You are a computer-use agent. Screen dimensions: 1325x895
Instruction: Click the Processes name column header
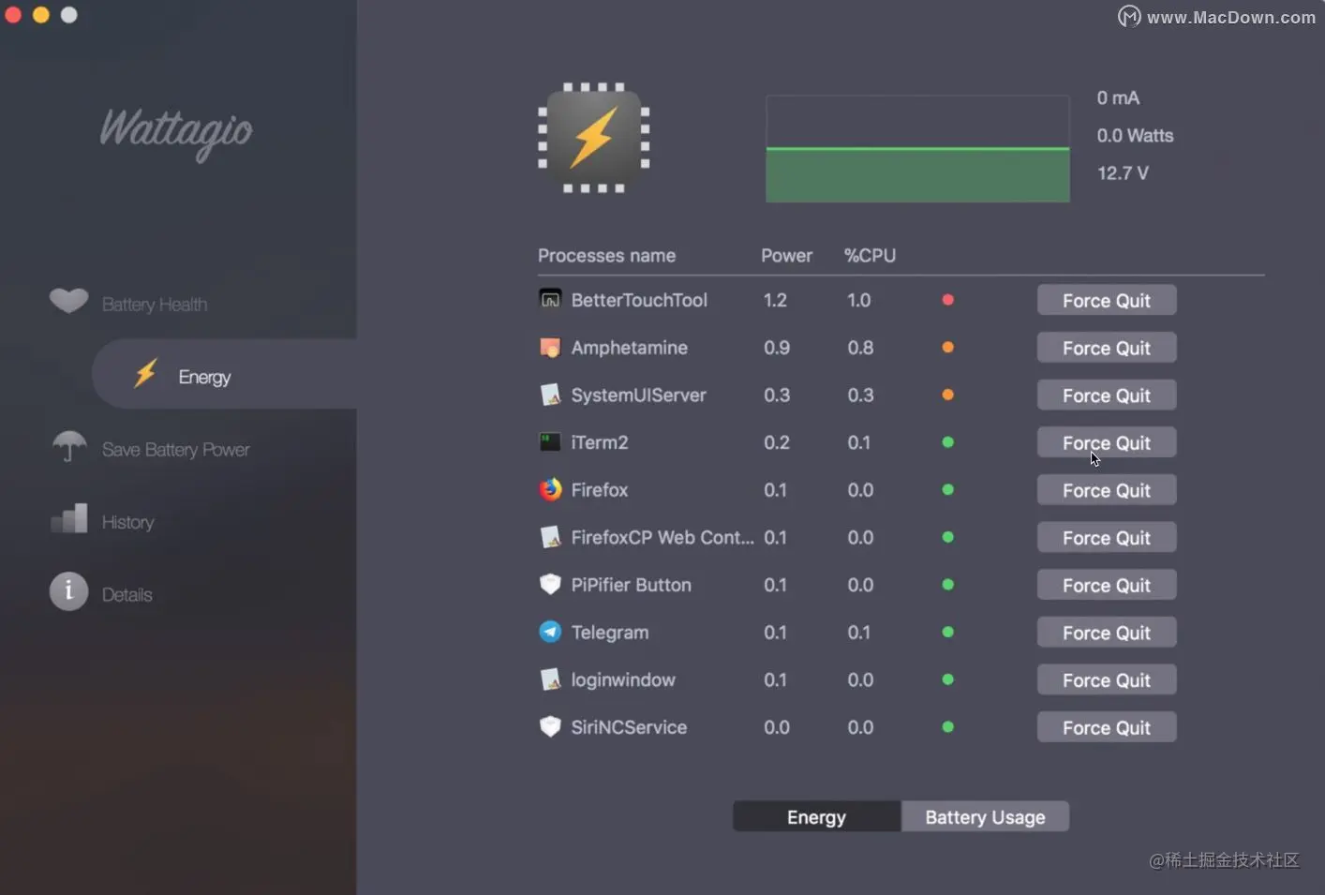point(606,255)
